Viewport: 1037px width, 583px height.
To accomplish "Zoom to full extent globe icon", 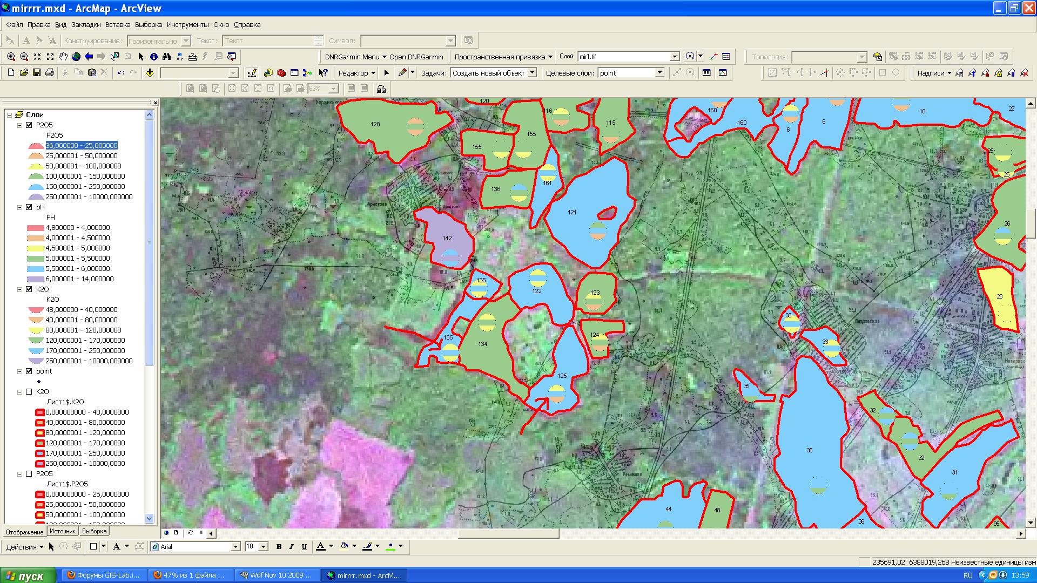I will click(x=76, y=57).
